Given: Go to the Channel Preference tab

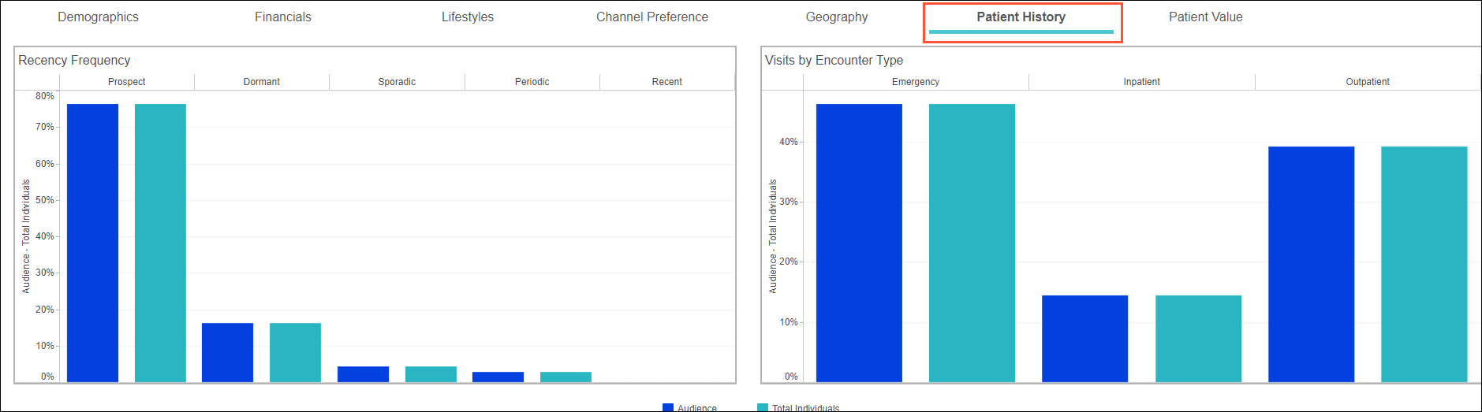Looking at the screenshot, I should (x=651, y=17).
